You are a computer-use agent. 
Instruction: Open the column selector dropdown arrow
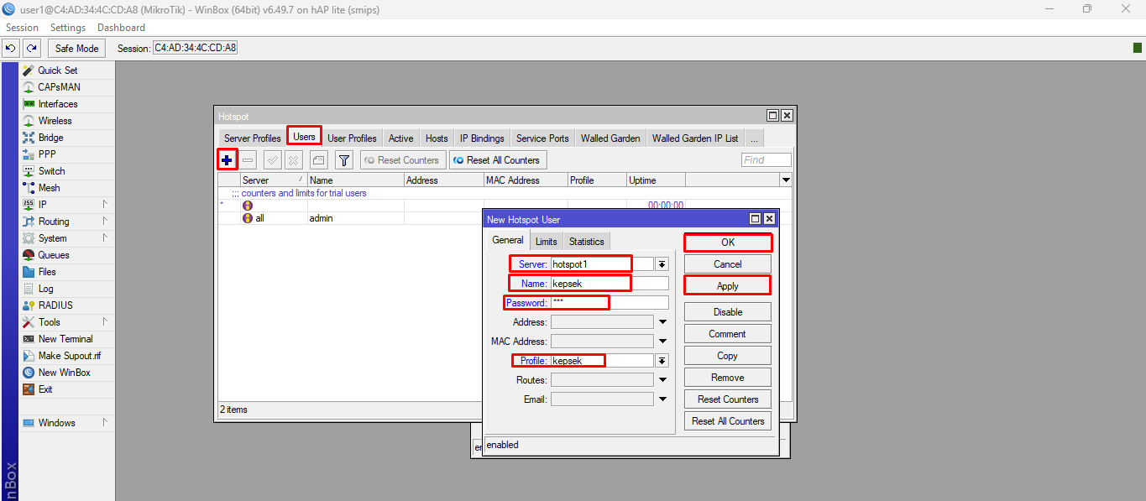click(786, 180)
